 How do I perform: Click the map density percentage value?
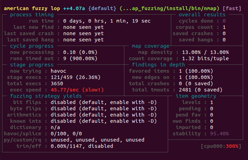coord(205,52)
